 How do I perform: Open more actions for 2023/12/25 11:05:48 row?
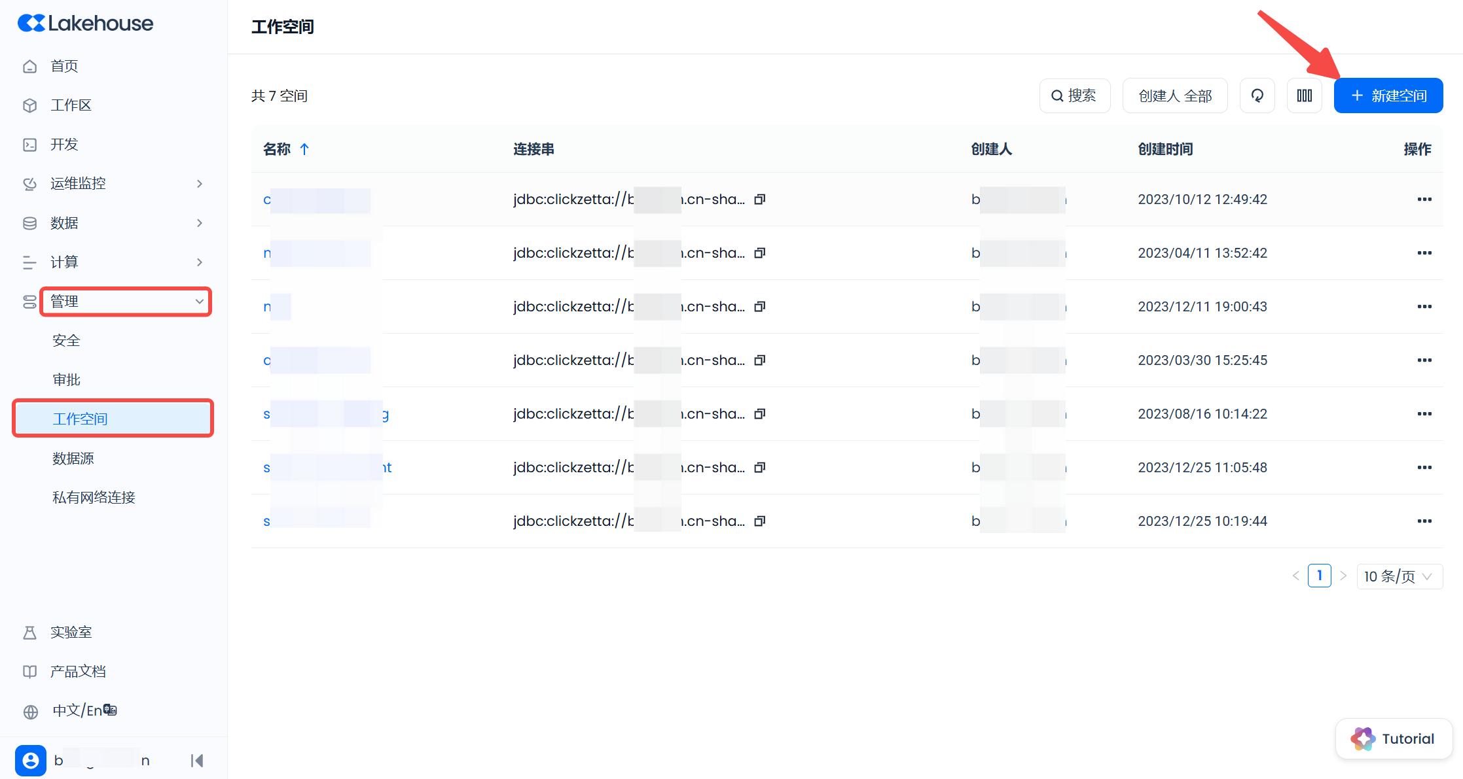point(1424,467)
